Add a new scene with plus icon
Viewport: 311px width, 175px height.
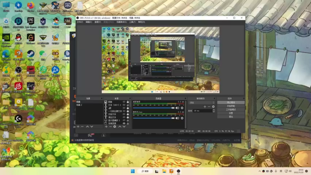tap(78, 127)
